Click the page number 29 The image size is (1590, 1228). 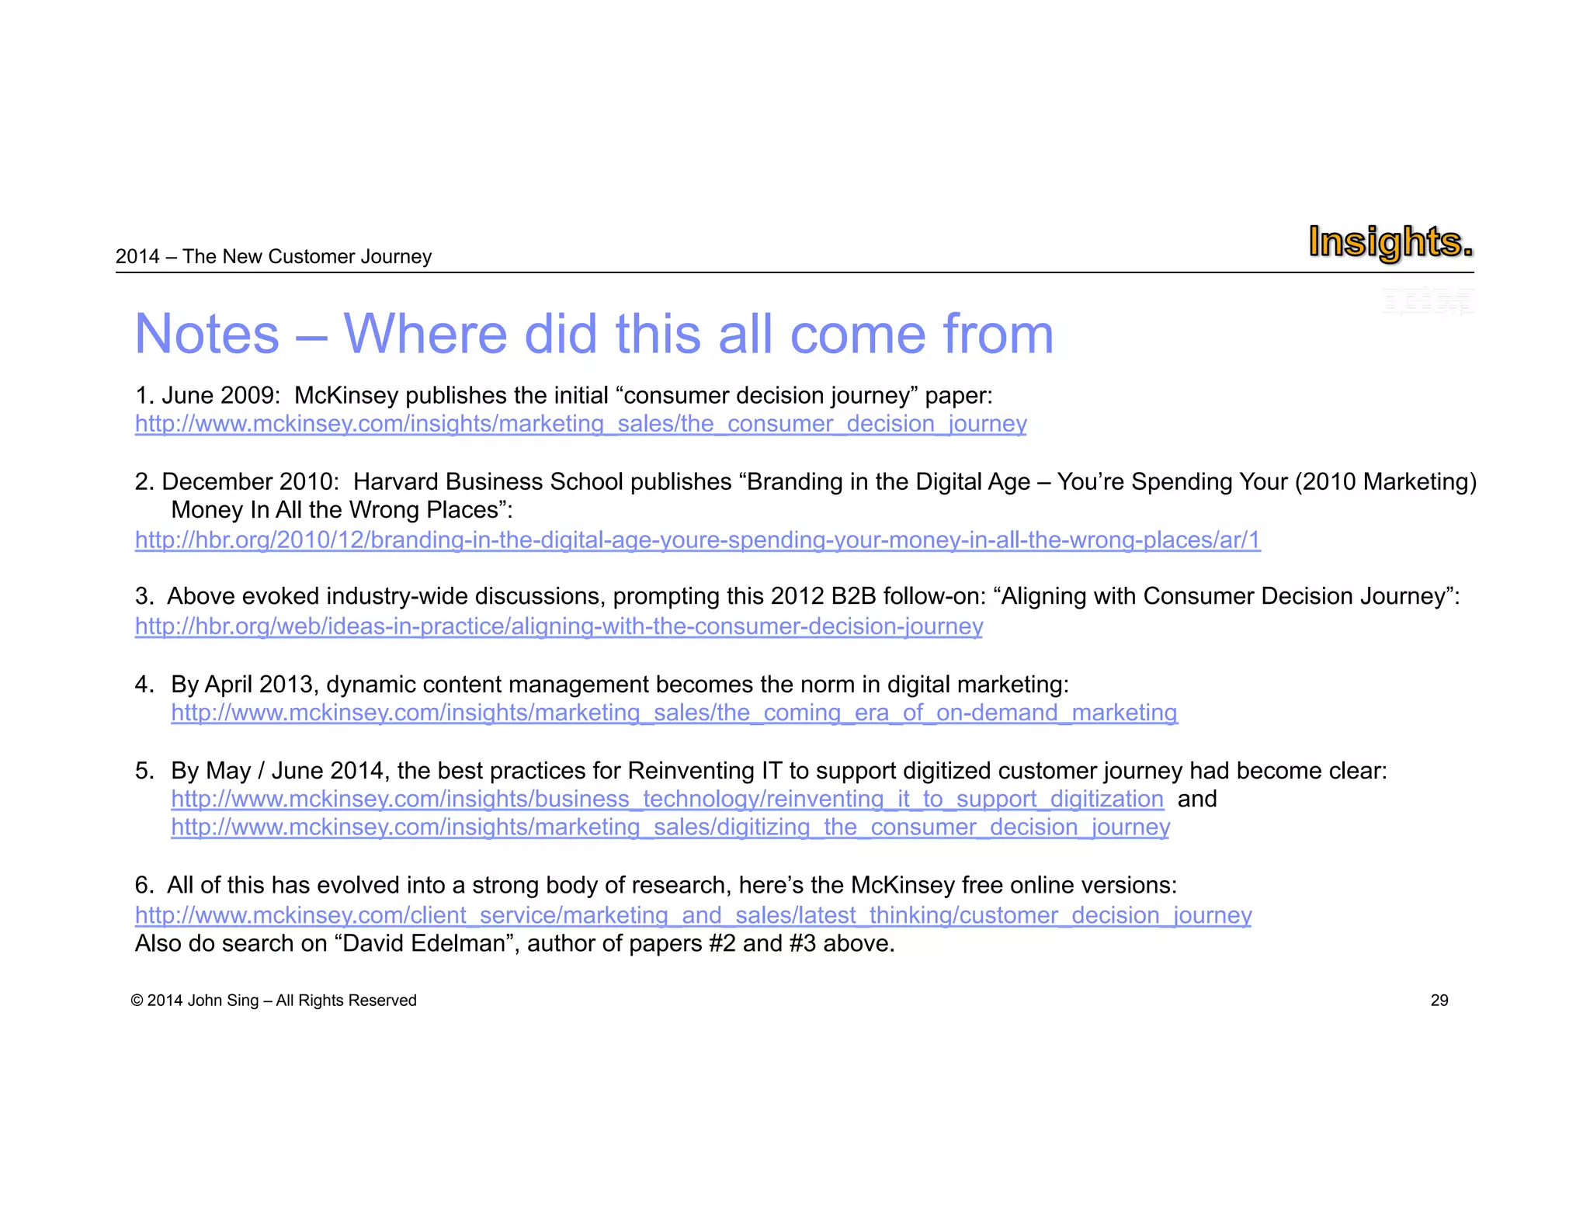point(1439,1001)
